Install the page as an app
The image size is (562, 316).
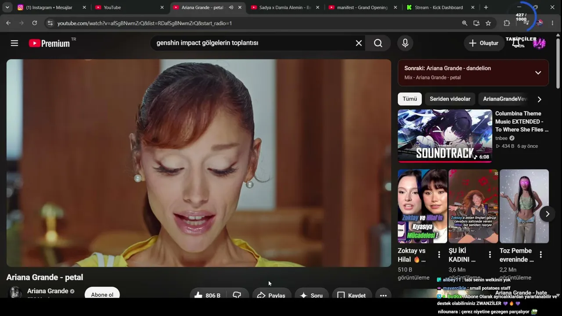click(x=476, y=23)
